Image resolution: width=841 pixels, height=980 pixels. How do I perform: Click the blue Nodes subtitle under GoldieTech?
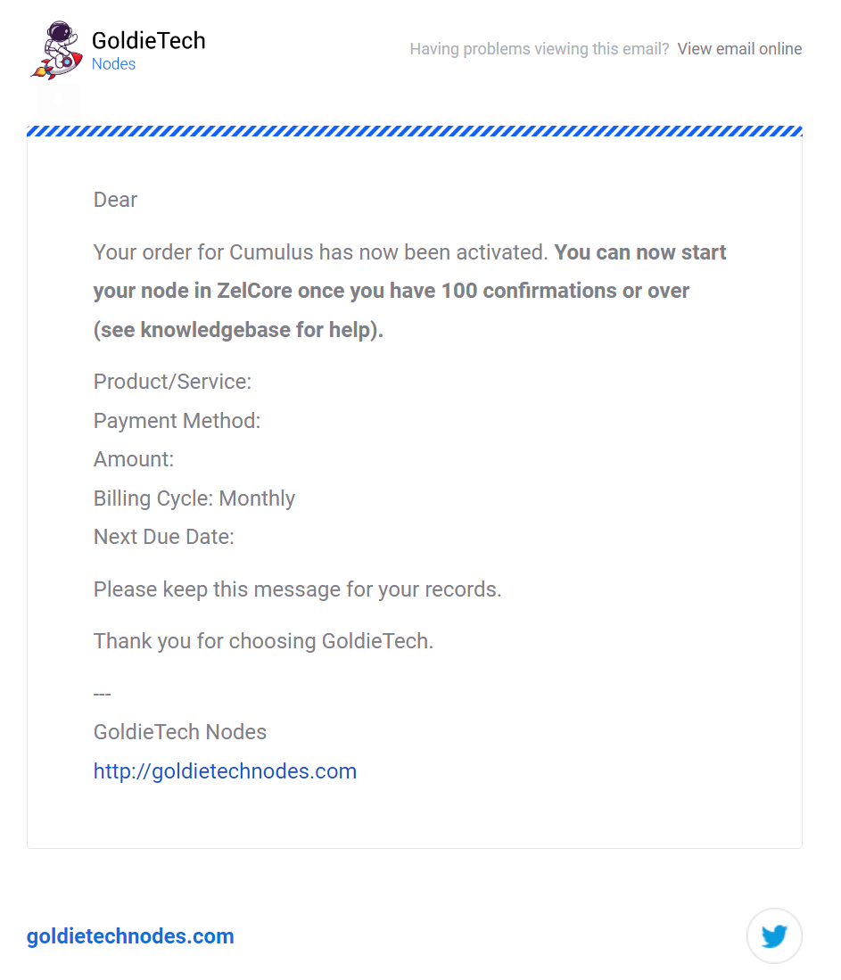[113, 63]
